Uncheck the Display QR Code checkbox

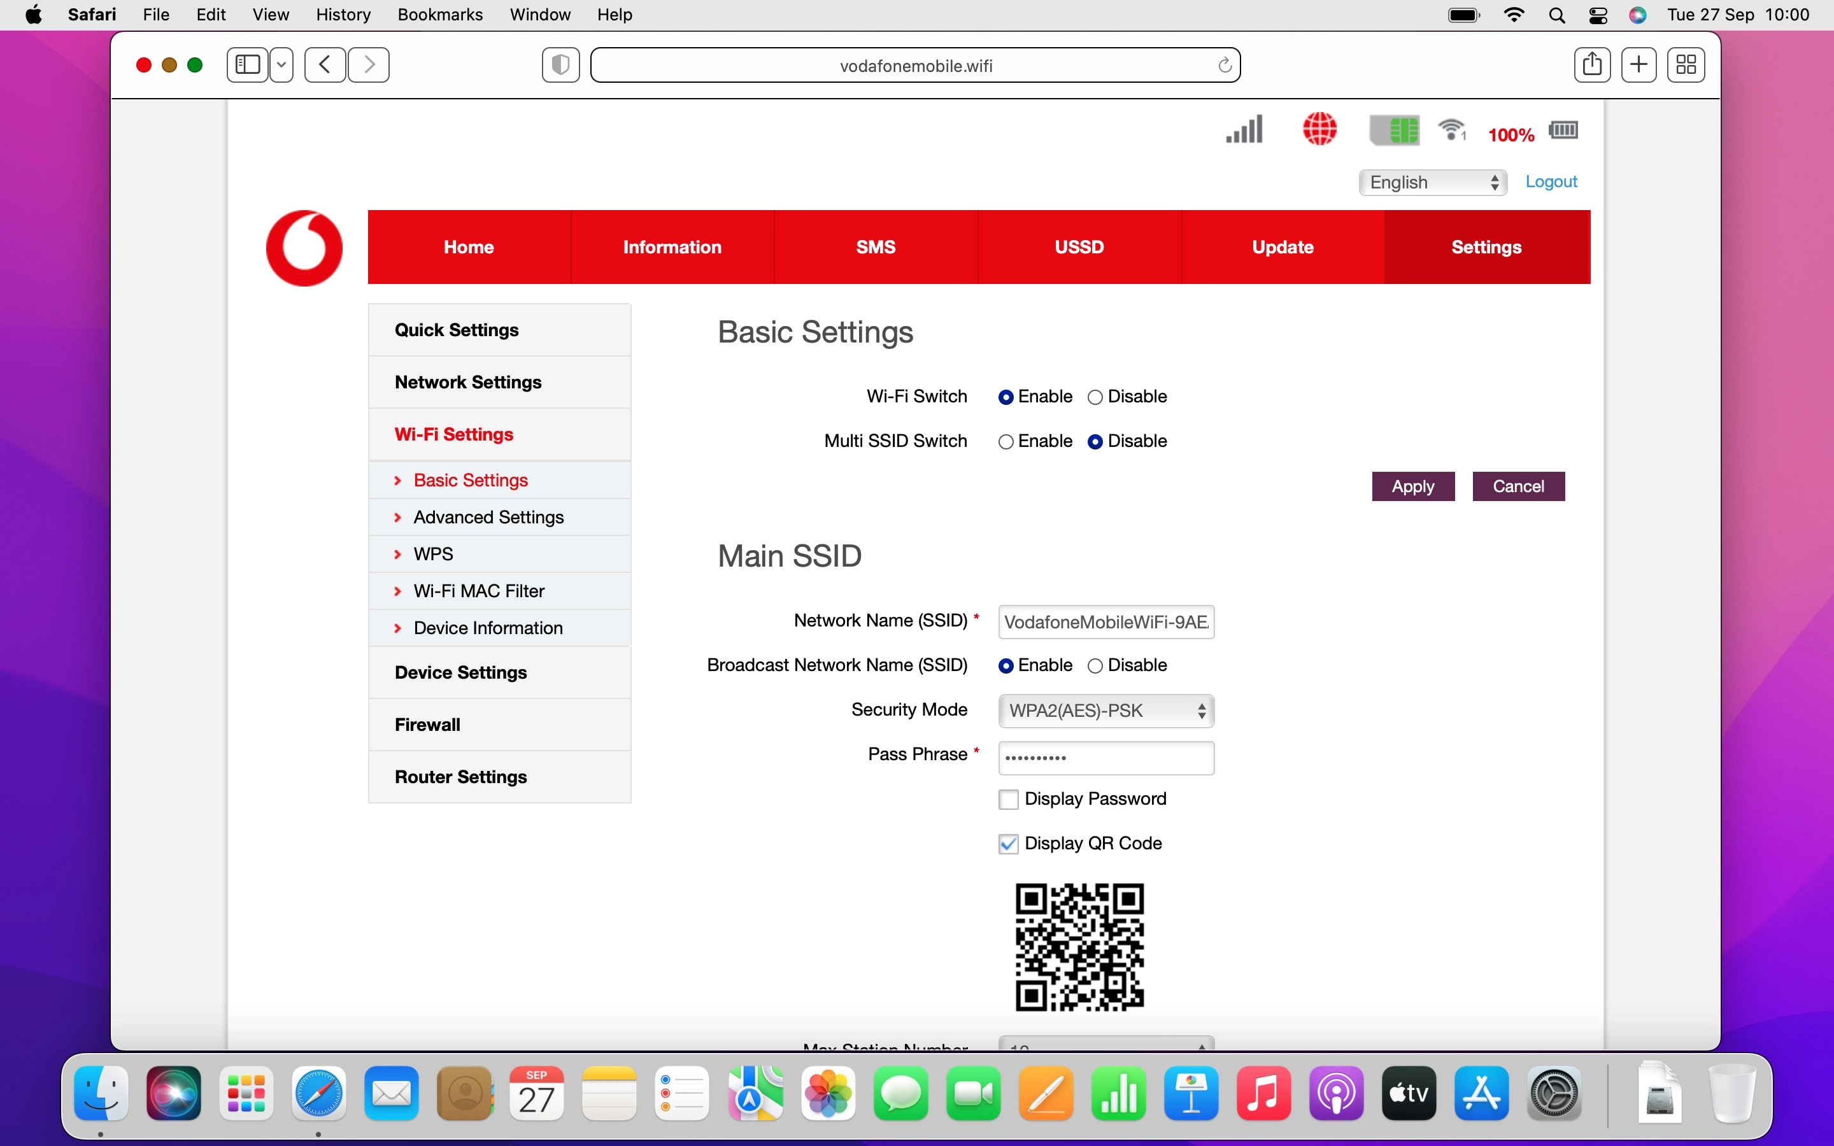point(1008,844)
